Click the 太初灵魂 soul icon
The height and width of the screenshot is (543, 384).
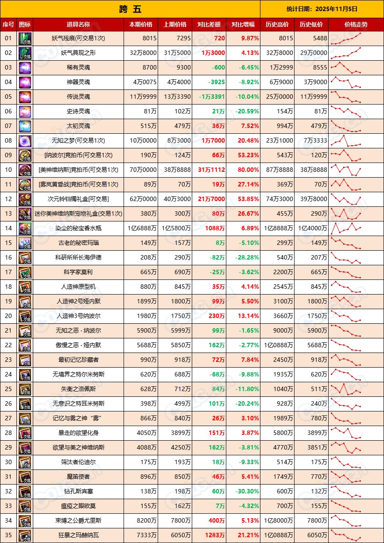tap(26, 127)
